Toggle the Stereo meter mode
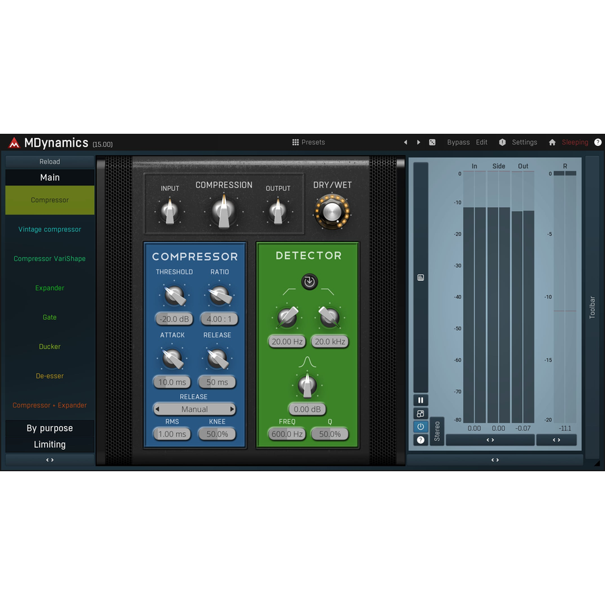The image size is (605, 605). (x=437, y=432)
